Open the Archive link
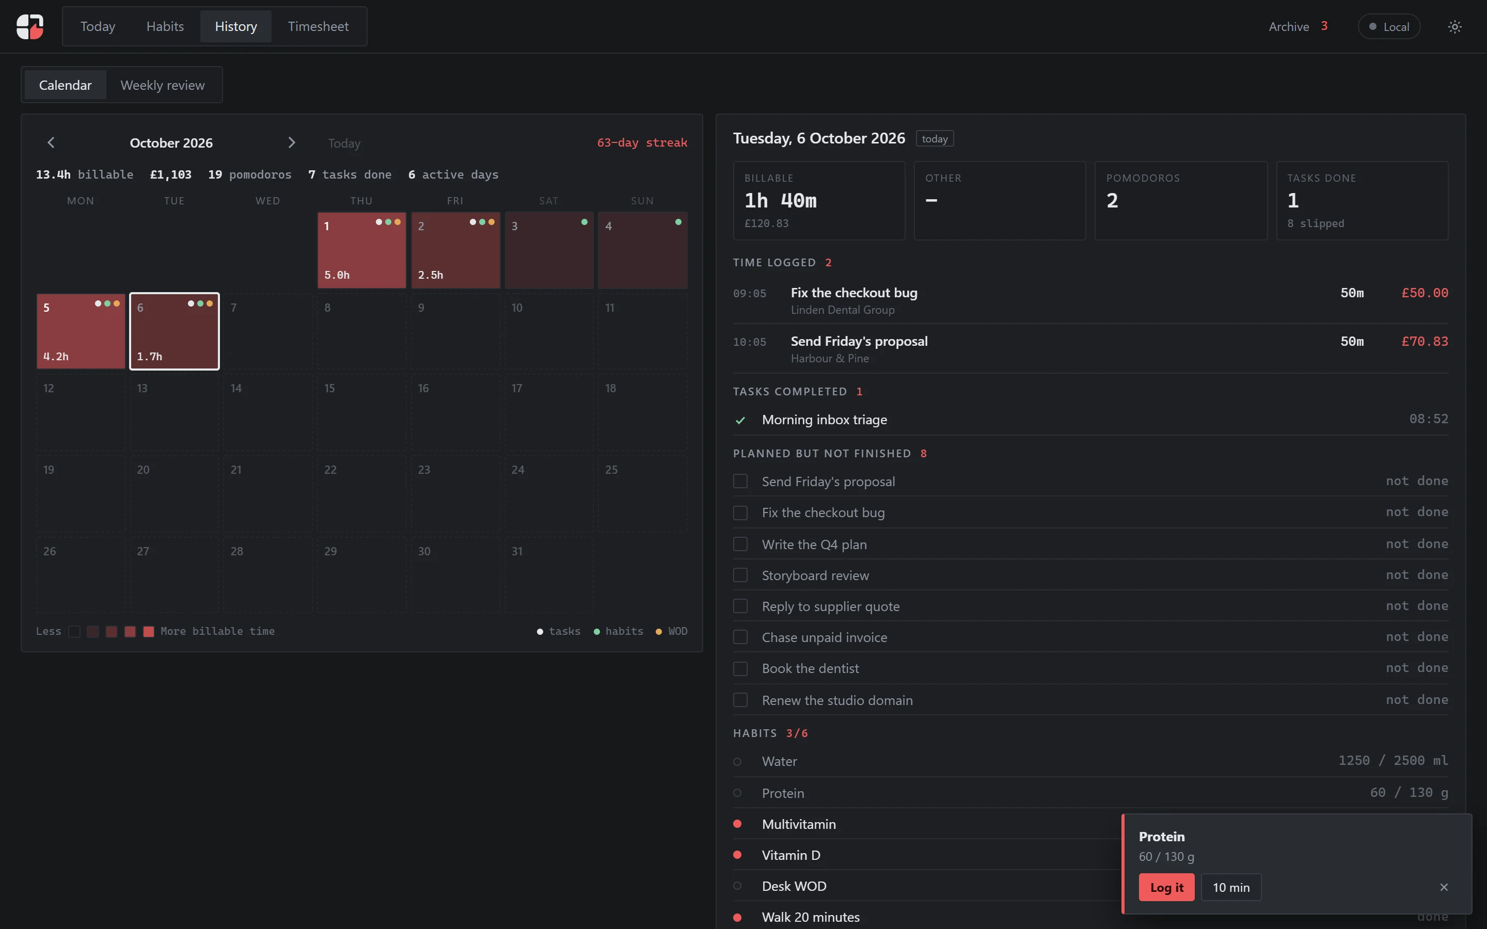Viewport: 1487px width, 929px height. click(1298, 26)
